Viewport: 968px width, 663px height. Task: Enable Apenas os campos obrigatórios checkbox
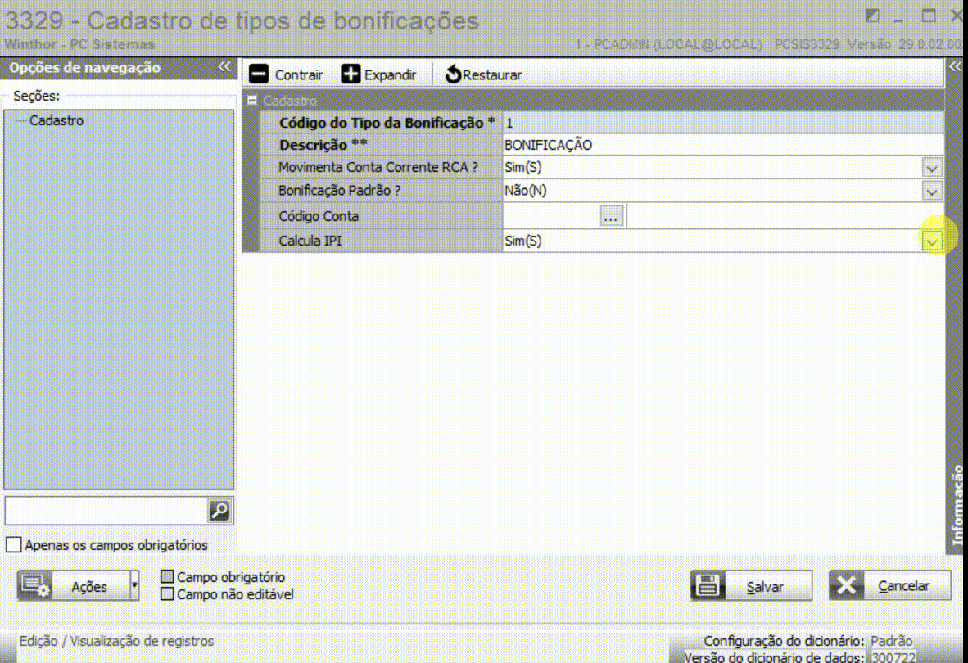(x=14, y=544)
